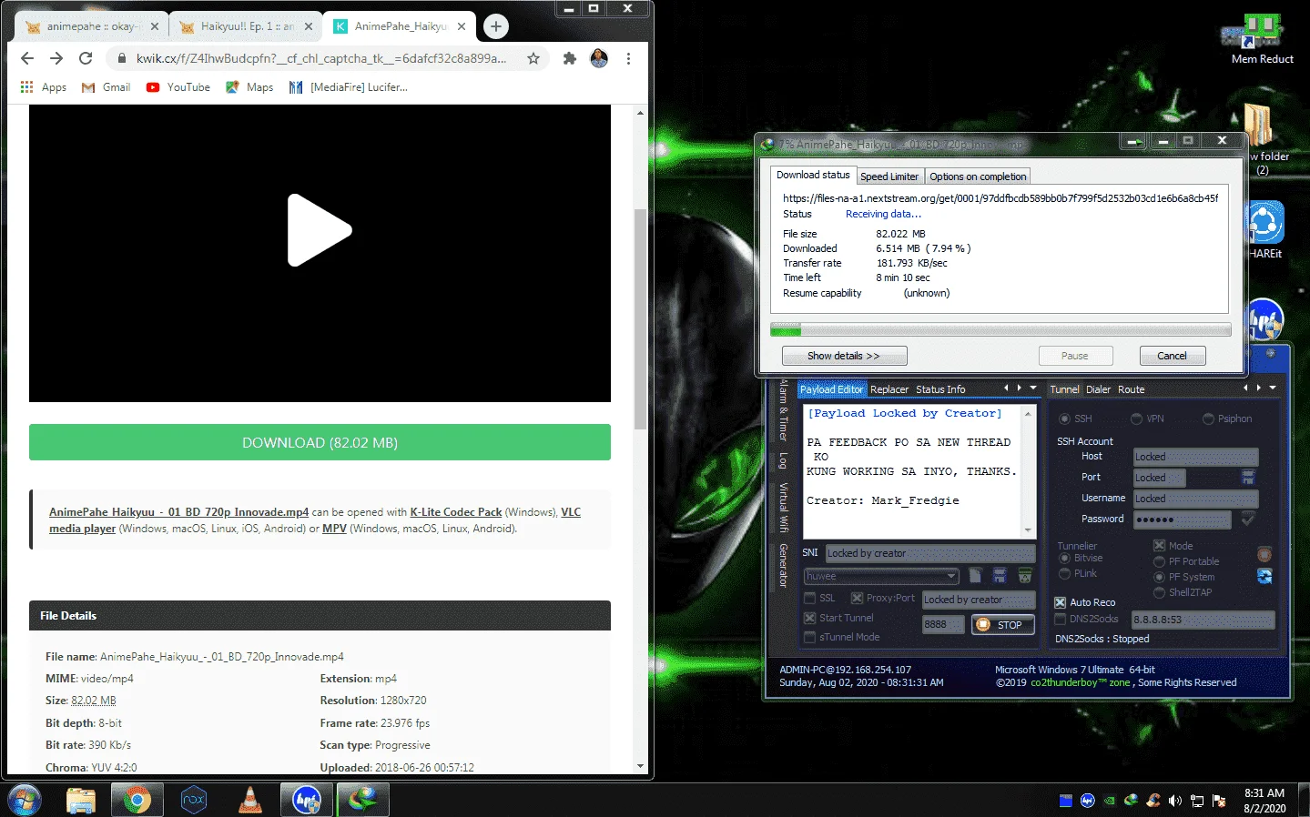The image size is (1310, 817).
Task: Reload the kwik.cx page
Action: coord(86,58)
